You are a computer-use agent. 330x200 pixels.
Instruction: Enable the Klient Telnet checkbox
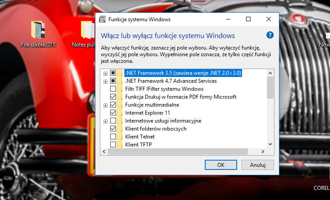coord(113,137)
